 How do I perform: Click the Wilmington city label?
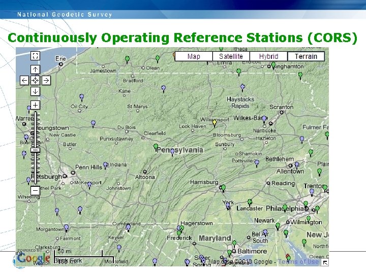pos(306,222)
